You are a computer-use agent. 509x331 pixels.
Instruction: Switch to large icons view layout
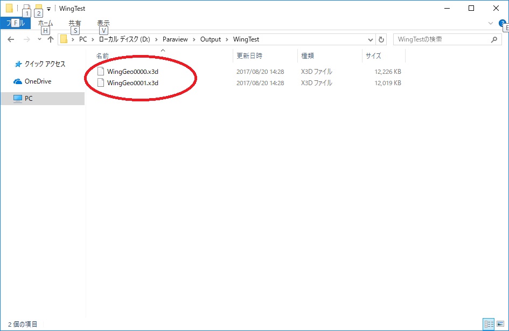coord(500,324)
